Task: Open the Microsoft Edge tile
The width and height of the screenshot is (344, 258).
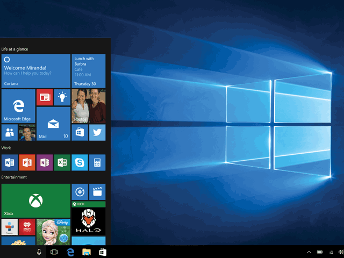Action: (x=18, y=106)
